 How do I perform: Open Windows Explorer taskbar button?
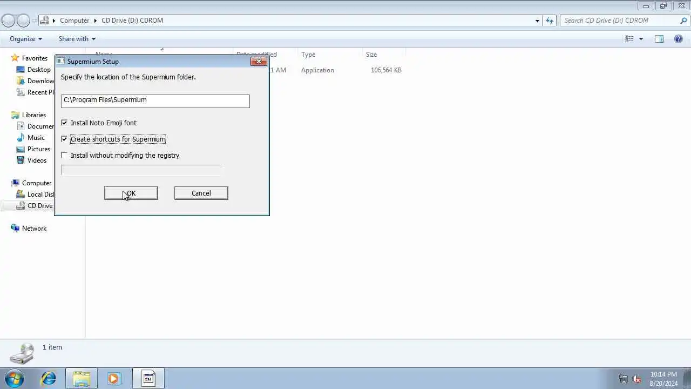82,379
